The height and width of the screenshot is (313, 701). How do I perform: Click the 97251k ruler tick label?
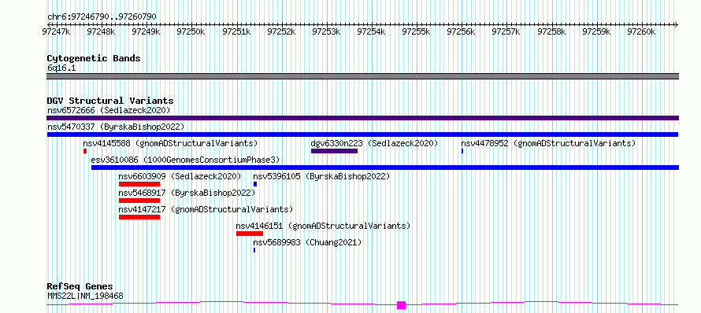[236, 31]
